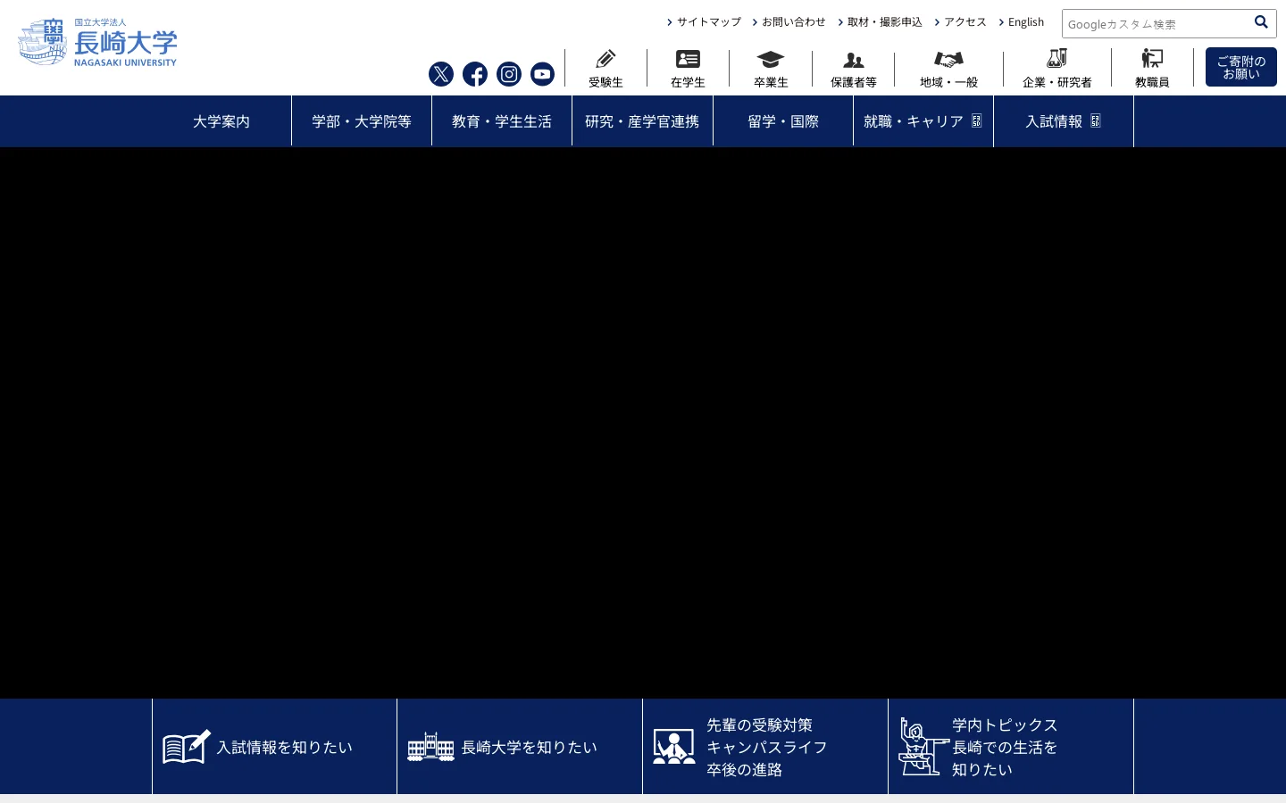Click external link icon beside 就職・キャリア

click(977, 121)
